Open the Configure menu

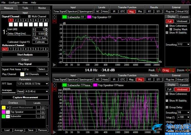[x=14, y=3]
